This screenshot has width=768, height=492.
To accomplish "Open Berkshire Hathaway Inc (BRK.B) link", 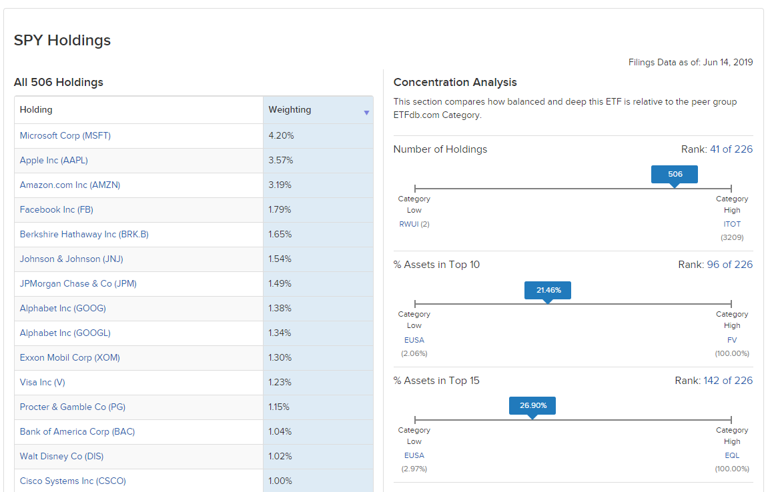I will (x=84, y=234).
